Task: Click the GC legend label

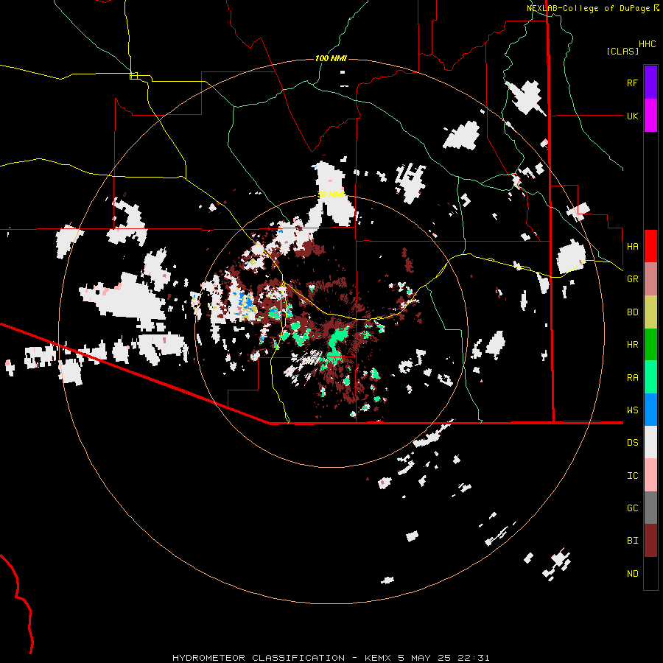Action: [632, 508]
